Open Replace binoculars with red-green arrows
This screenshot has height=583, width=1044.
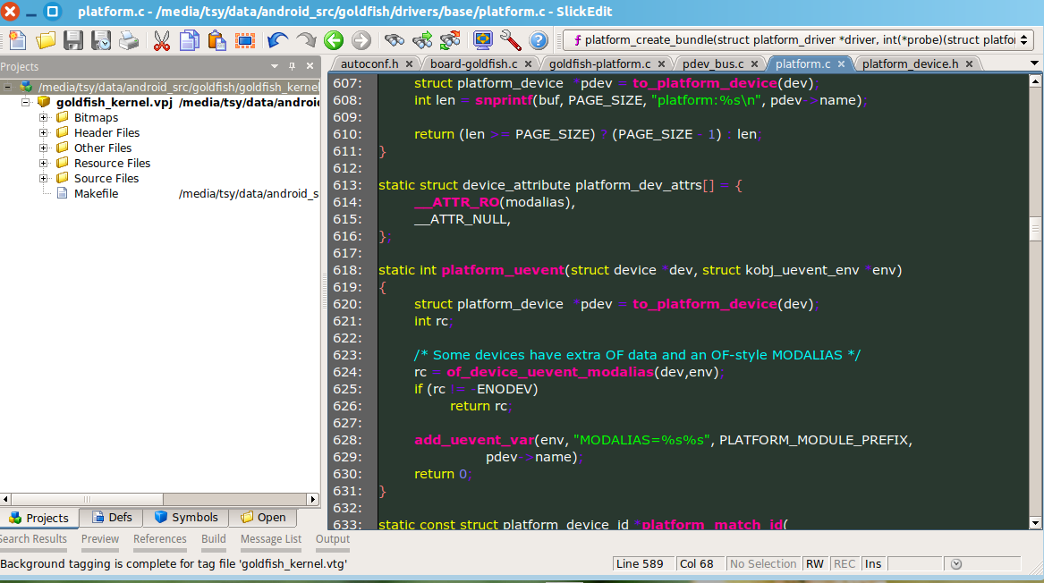450,40
